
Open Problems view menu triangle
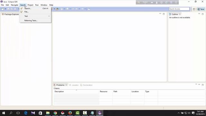(196, 84)
